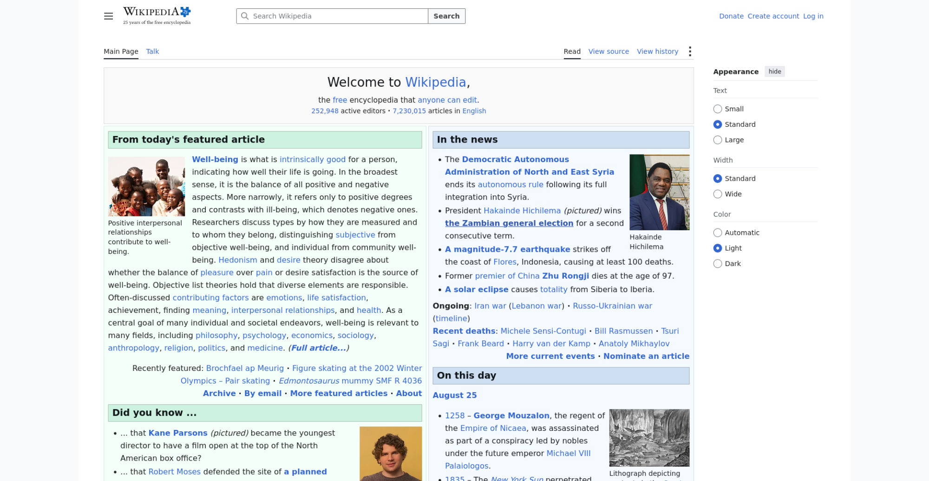
Task: Open the Michael VIII Palaiologos link
Action: pos(518,460)
